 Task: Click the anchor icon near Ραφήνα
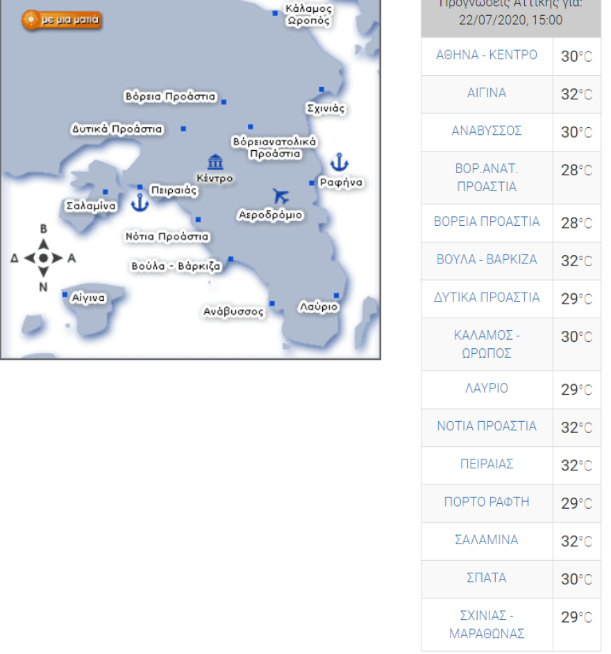pos(339,163)
